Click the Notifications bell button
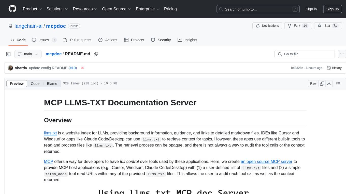This screenshot has width=346, height=194. point(267,26)
